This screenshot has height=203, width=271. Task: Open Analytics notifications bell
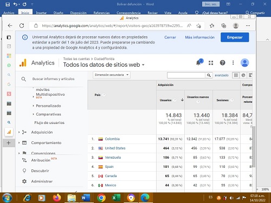pos(198,63)
